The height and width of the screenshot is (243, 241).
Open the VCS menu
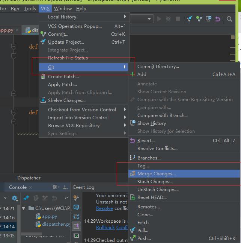pyautogui.click(x=45, y=9)
